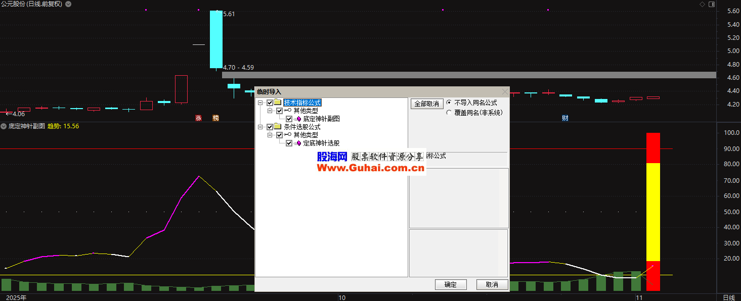Select the 覆盖同名(非系统) radio option
The image size is (741, 301).
(449, 113)
